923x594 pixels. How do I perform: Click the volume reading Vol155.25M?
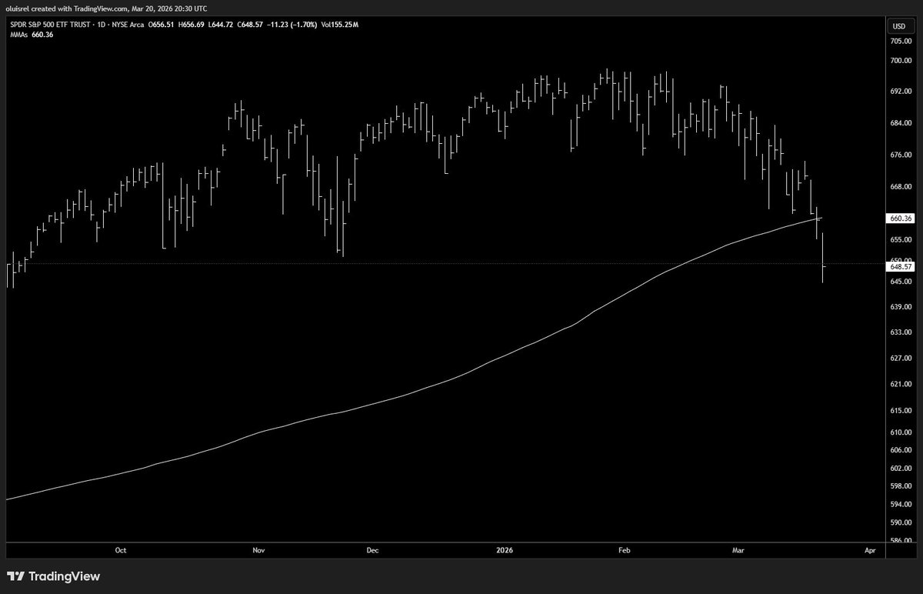pos(339,25)
